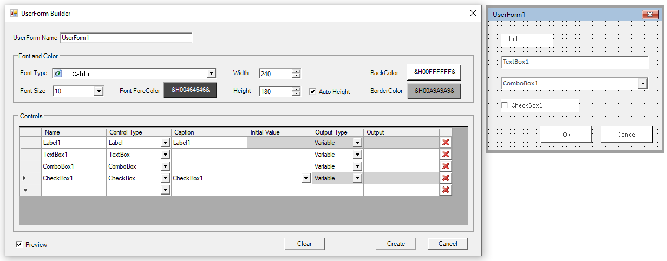The height and width of the screenshot is (261, 667).
Task: Click the Control Type column header
Action: [x=139, y=132]
